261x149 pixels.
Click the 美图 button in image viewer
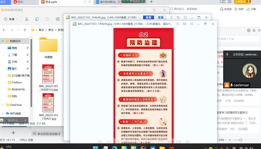tap(148, 17)
